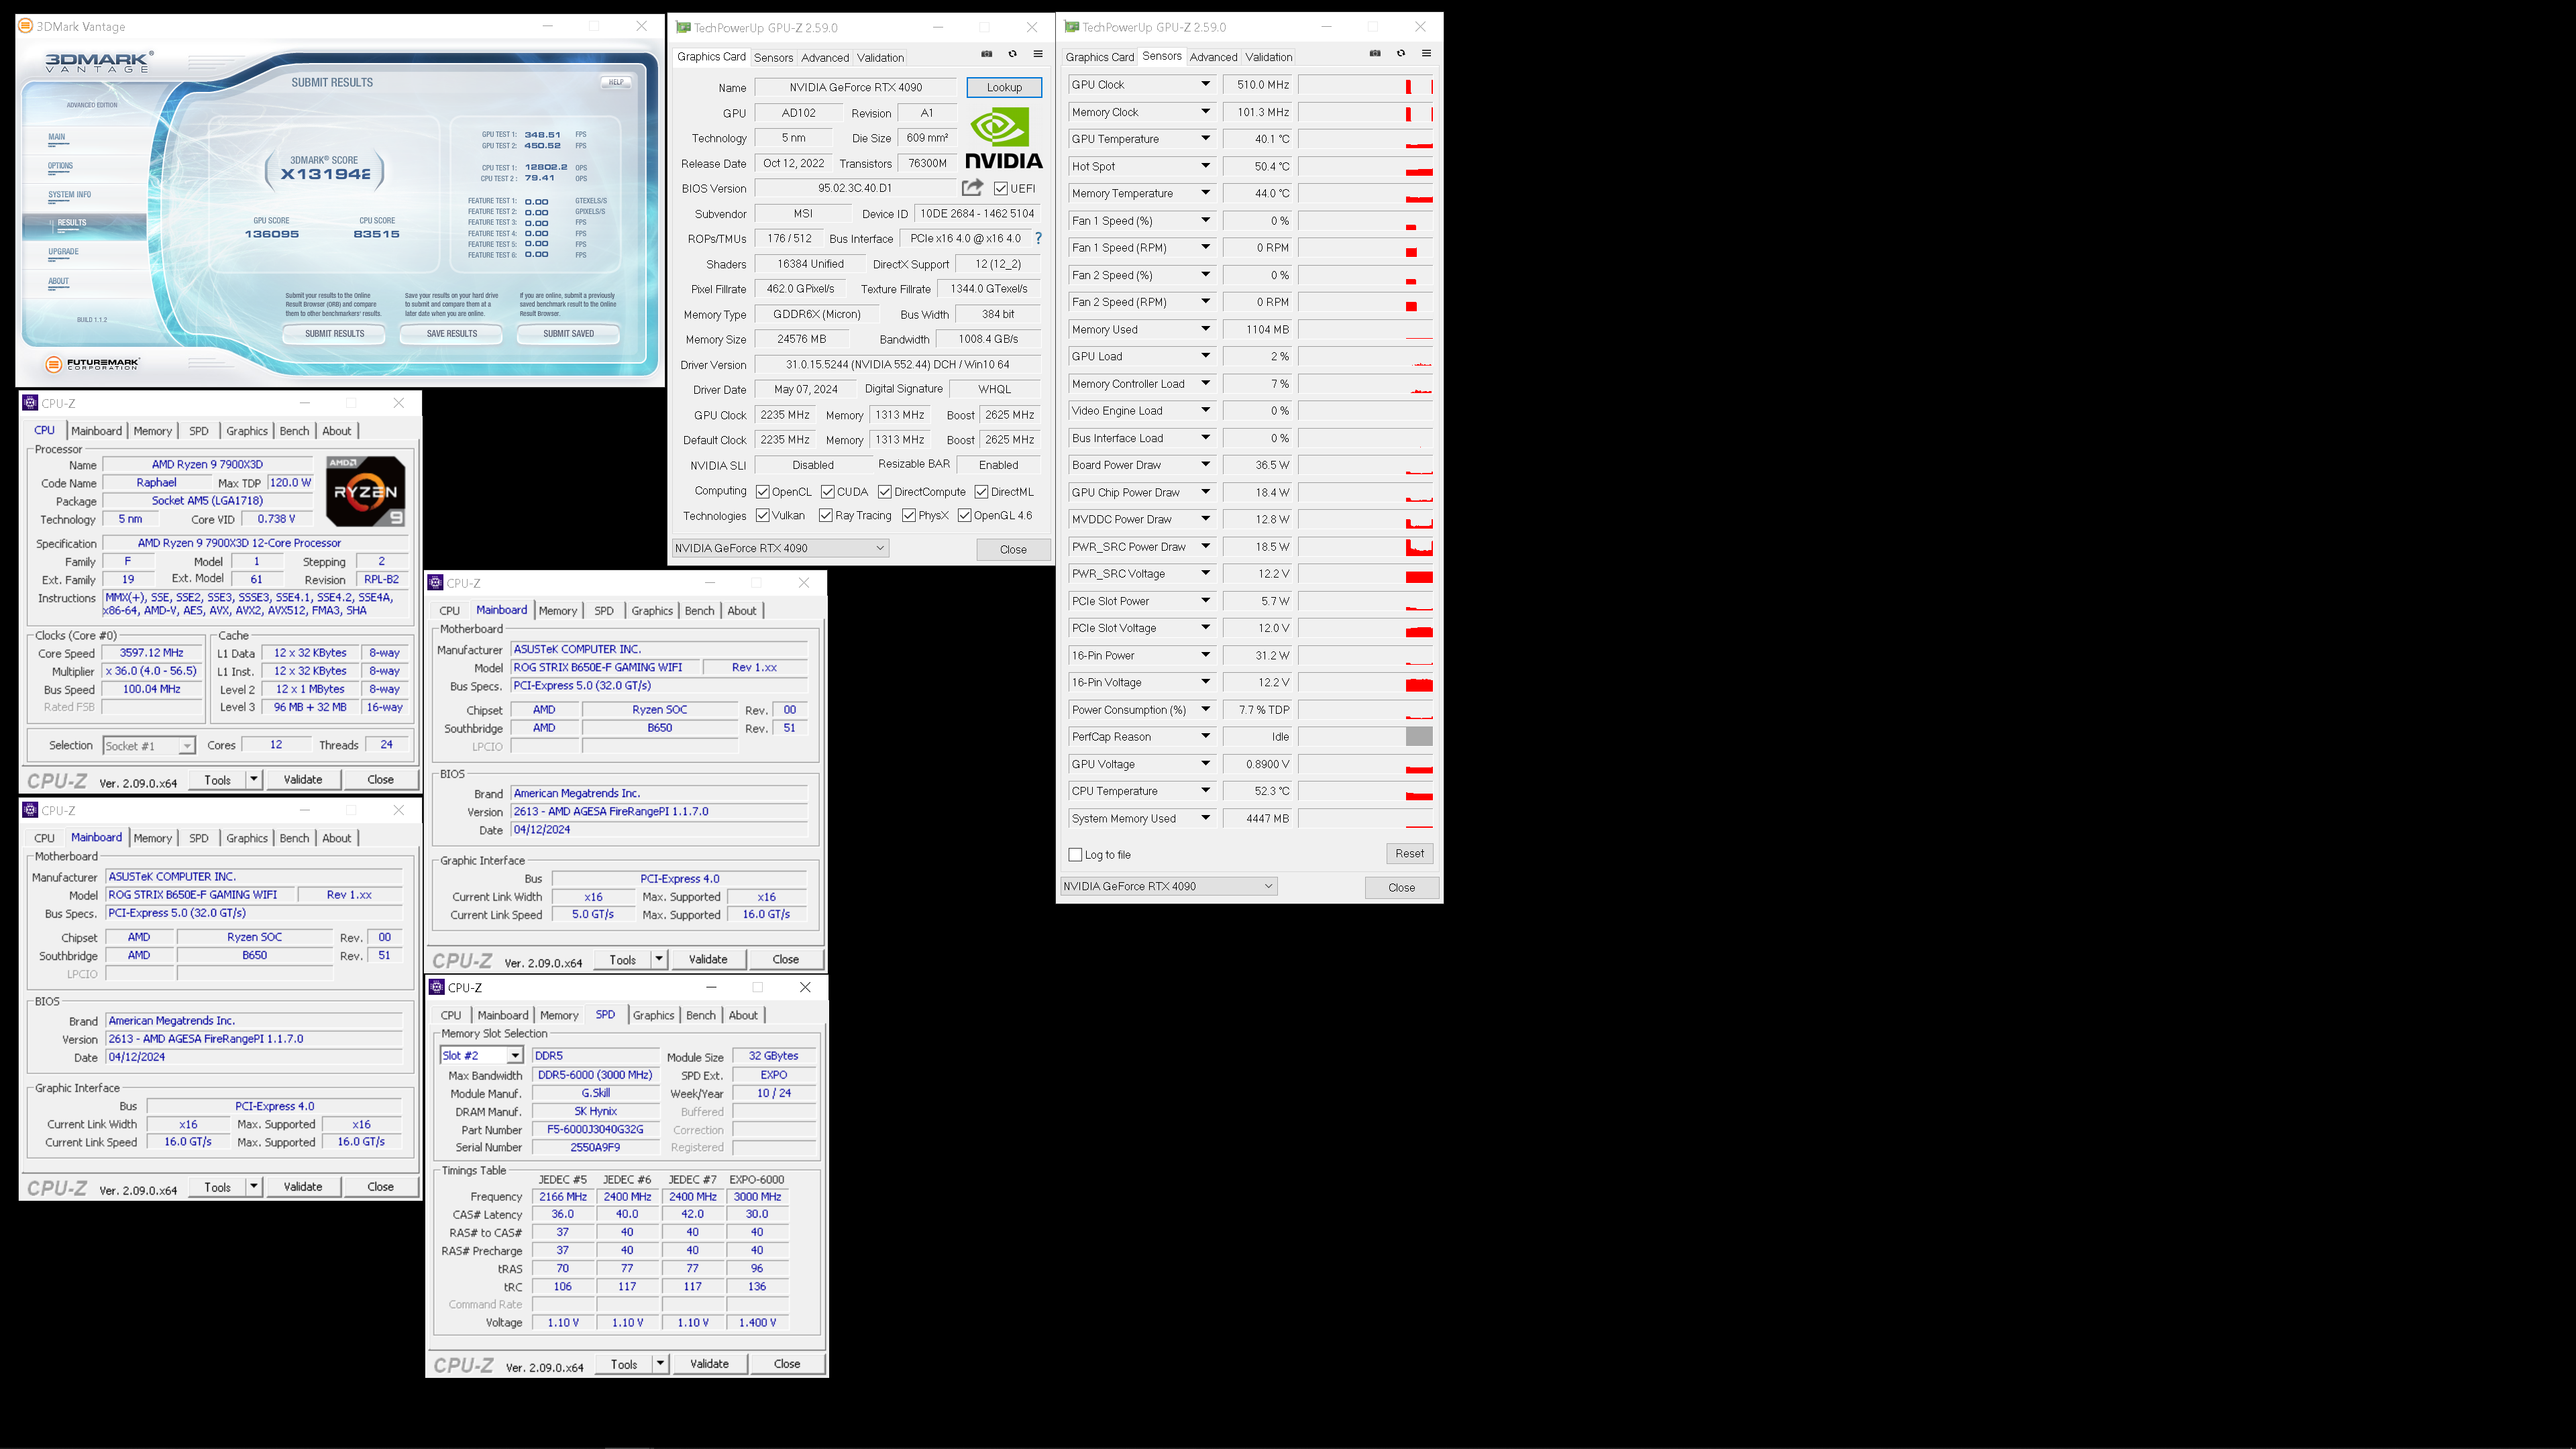Toggle the CUDA checkbox
The width and height of the screenshot is (2576, 1449).
(828, 492)
